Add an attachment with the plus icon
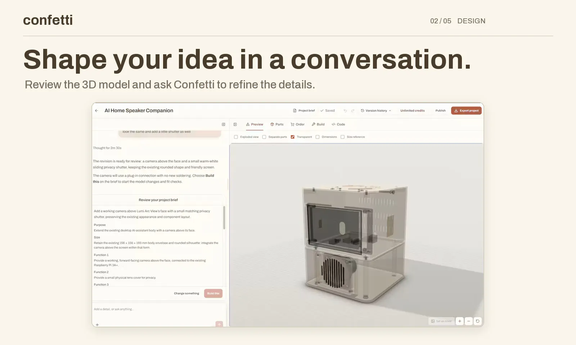 click(x=97, y=325)
